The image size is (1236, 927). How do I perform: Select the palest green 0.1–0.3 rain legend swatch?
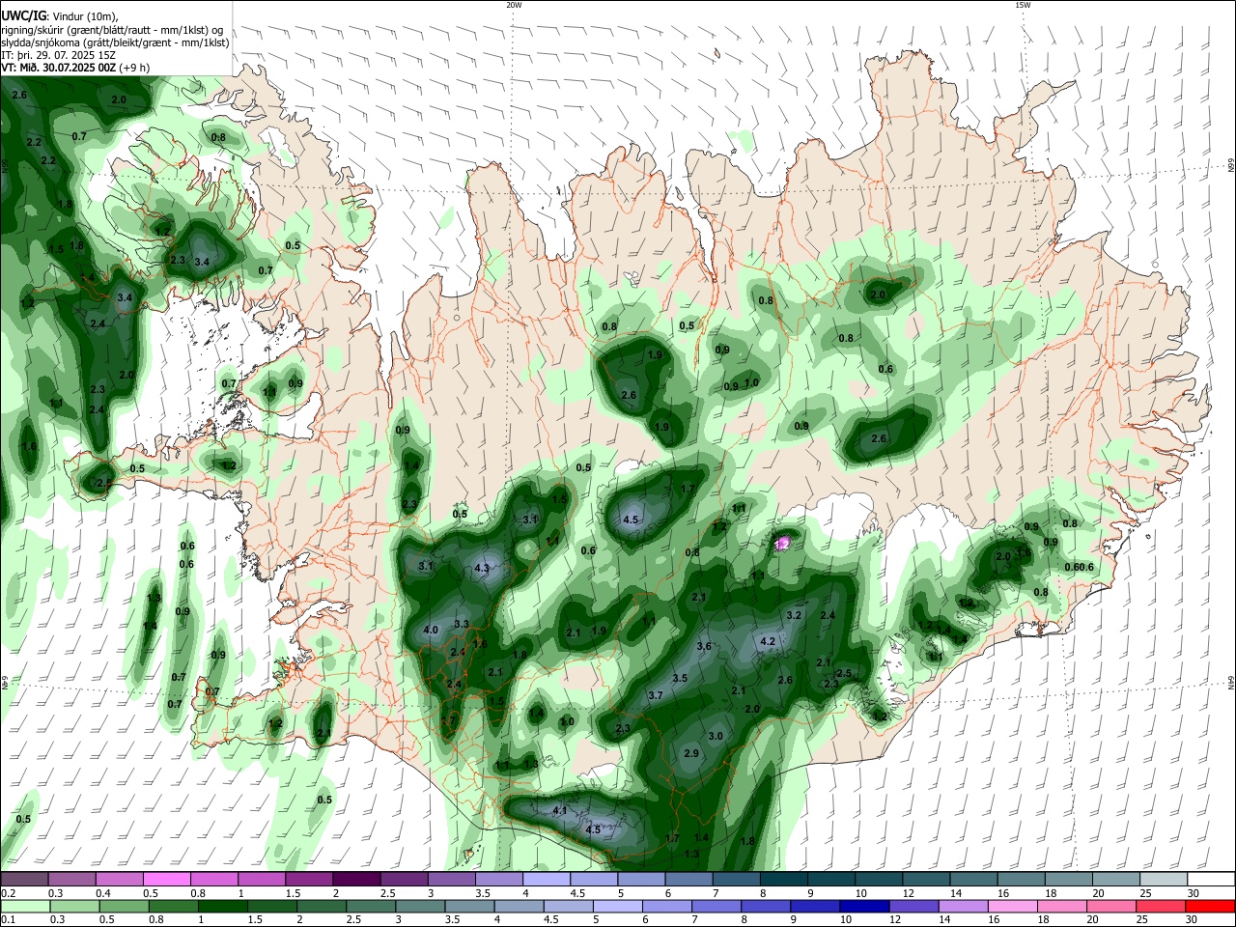point(24,906)
